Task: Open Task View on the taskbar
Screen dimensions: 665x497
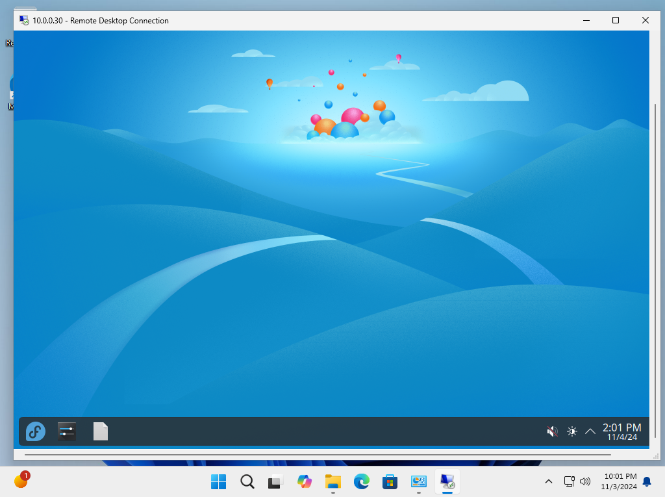Action: pyautogui.click(x=275, y=481)
